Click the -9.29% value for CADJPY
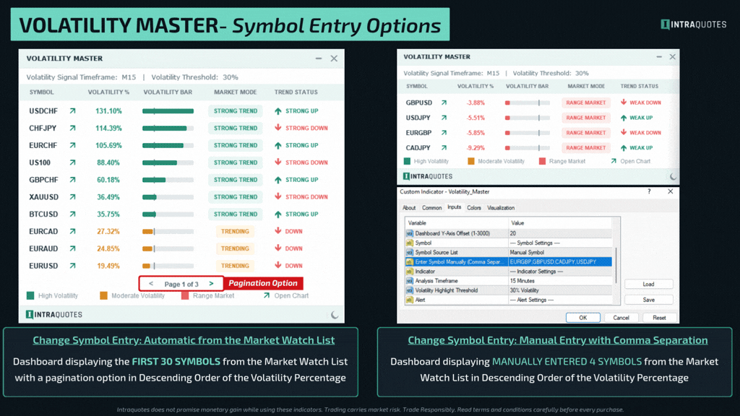This screenshot has width=740, height=416. [x=476, y=147]
